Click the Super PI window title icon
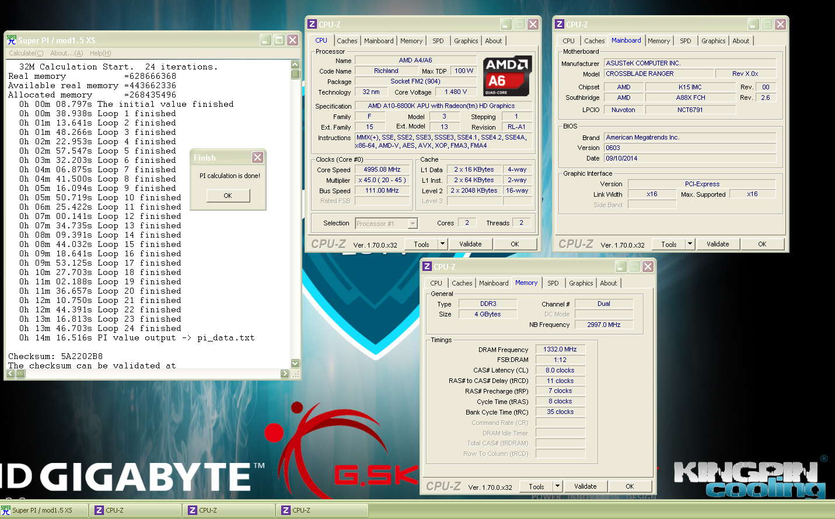The width and height of the screenshot is (835, 519). [x=11, y=40]
